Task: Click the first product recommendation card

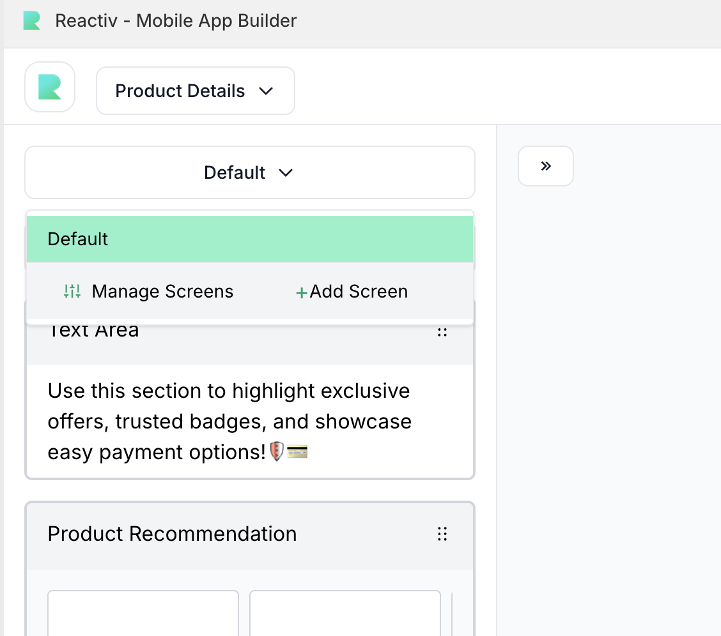Action: pyautogui.click(x=143, y=613)
